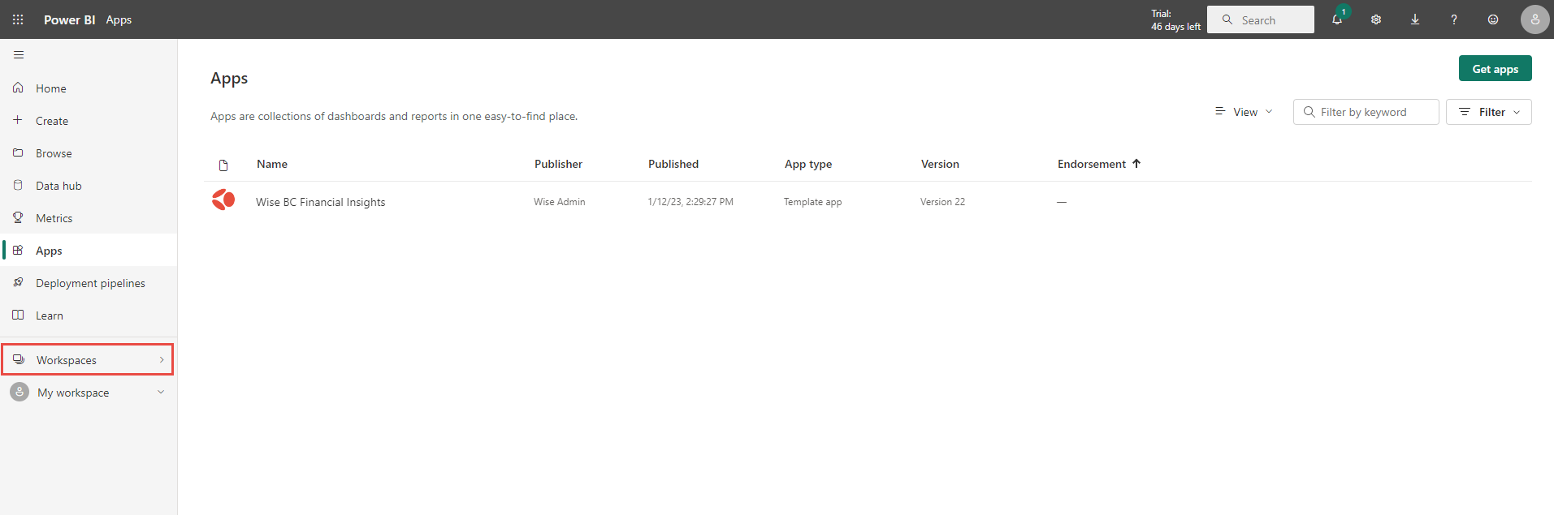1554x515 pixels.
Task: Collapse the navigation pane hamburger icon
Action: point(19,55)
